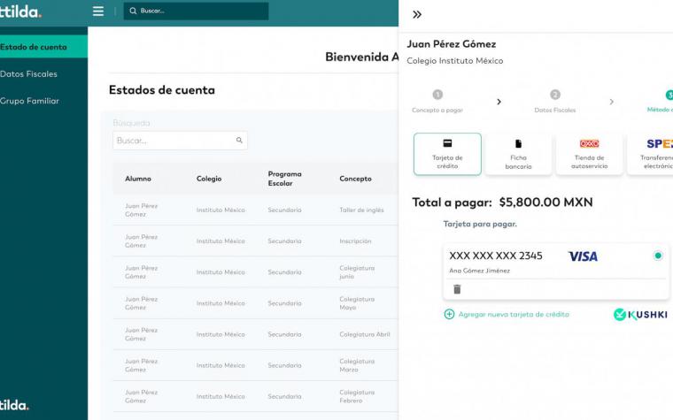Click the plus circle add-card icon
Screen dimensions: 673x420
(x=449, y=314)
